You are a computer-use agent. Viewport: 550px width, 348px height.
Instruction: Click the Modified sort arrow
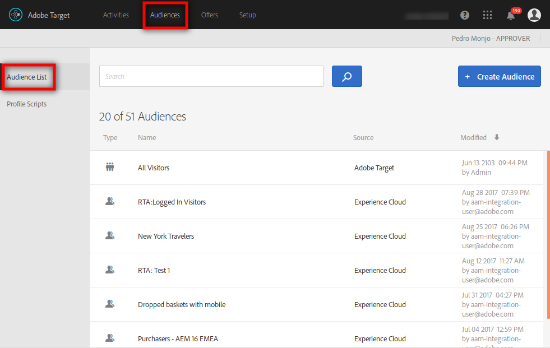pyautogui.click(x=497, y=137)
